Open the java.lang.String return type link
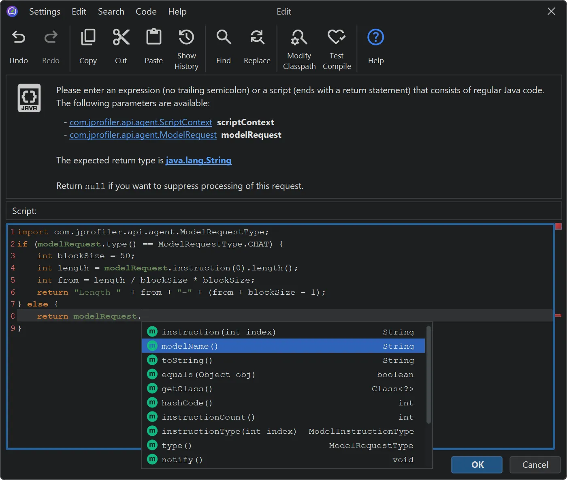 click(198, 161)
